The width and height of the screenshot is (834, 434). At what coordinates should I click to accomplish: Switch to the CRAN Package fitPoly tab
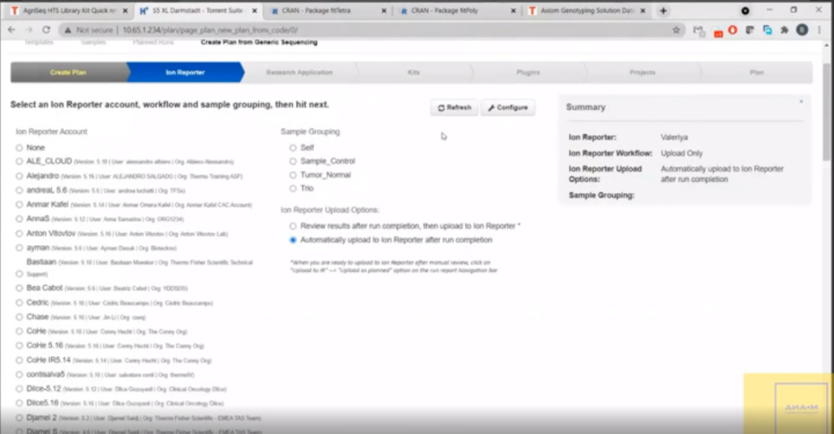coord(456,11)
